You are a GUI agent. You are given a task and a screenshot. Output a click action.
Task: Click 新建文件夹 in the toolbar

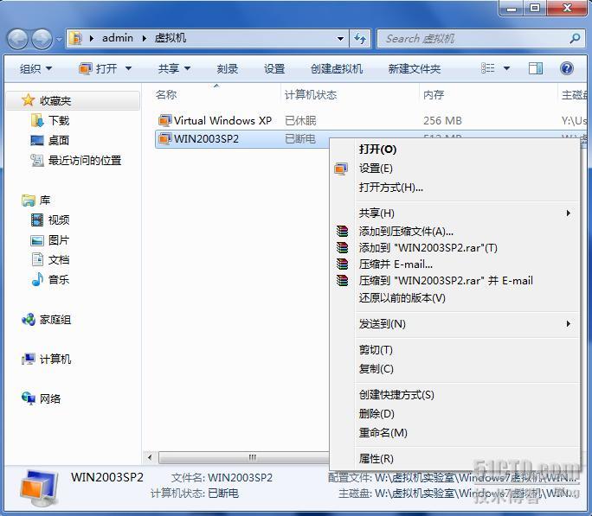click(x=415, y=68)
